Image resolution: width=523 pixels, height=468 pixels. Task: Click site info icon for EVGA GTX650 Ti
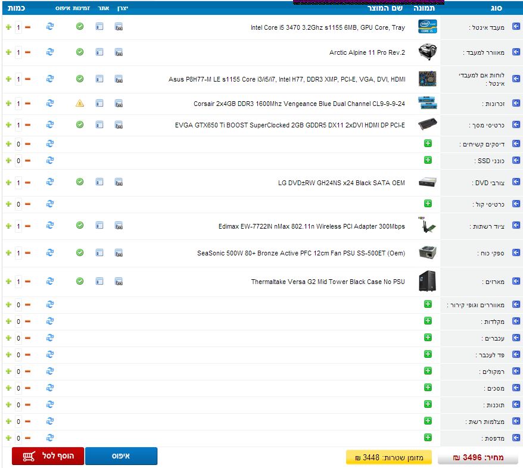(99, 124)
